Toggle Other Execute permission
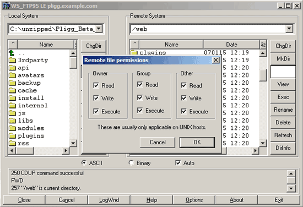This screenshot has height=207, width=303. 184,111
